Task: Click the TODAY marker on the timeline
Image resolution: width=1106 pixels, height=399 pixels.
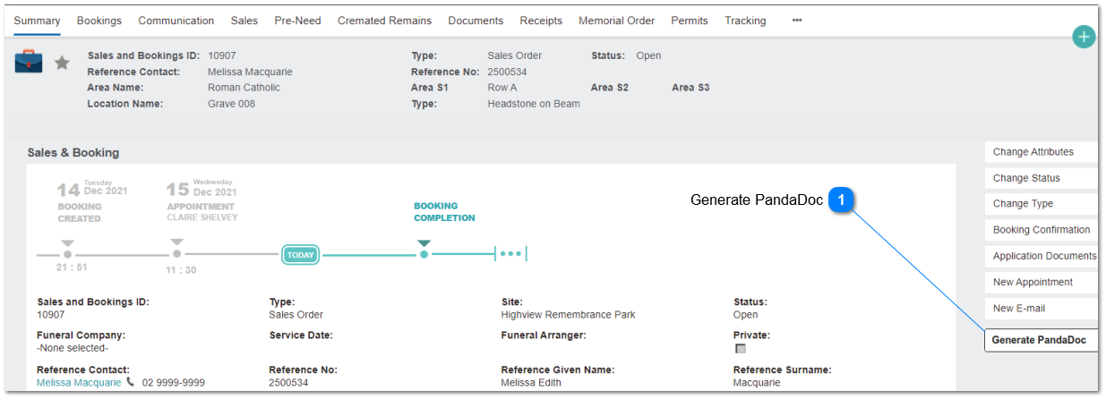Action: [301, 255]
